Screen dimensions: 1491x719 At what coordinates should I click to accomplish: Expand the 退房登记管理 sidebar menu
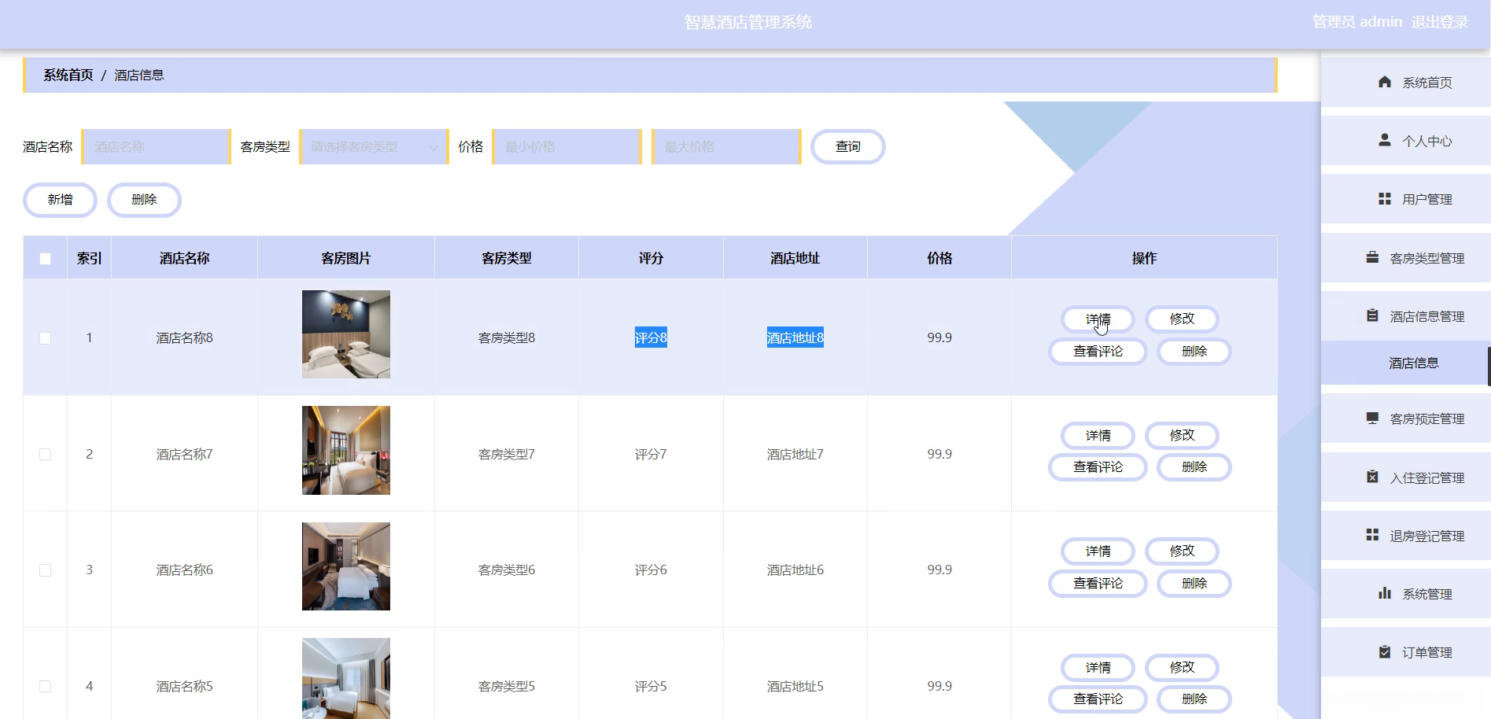1406,536
